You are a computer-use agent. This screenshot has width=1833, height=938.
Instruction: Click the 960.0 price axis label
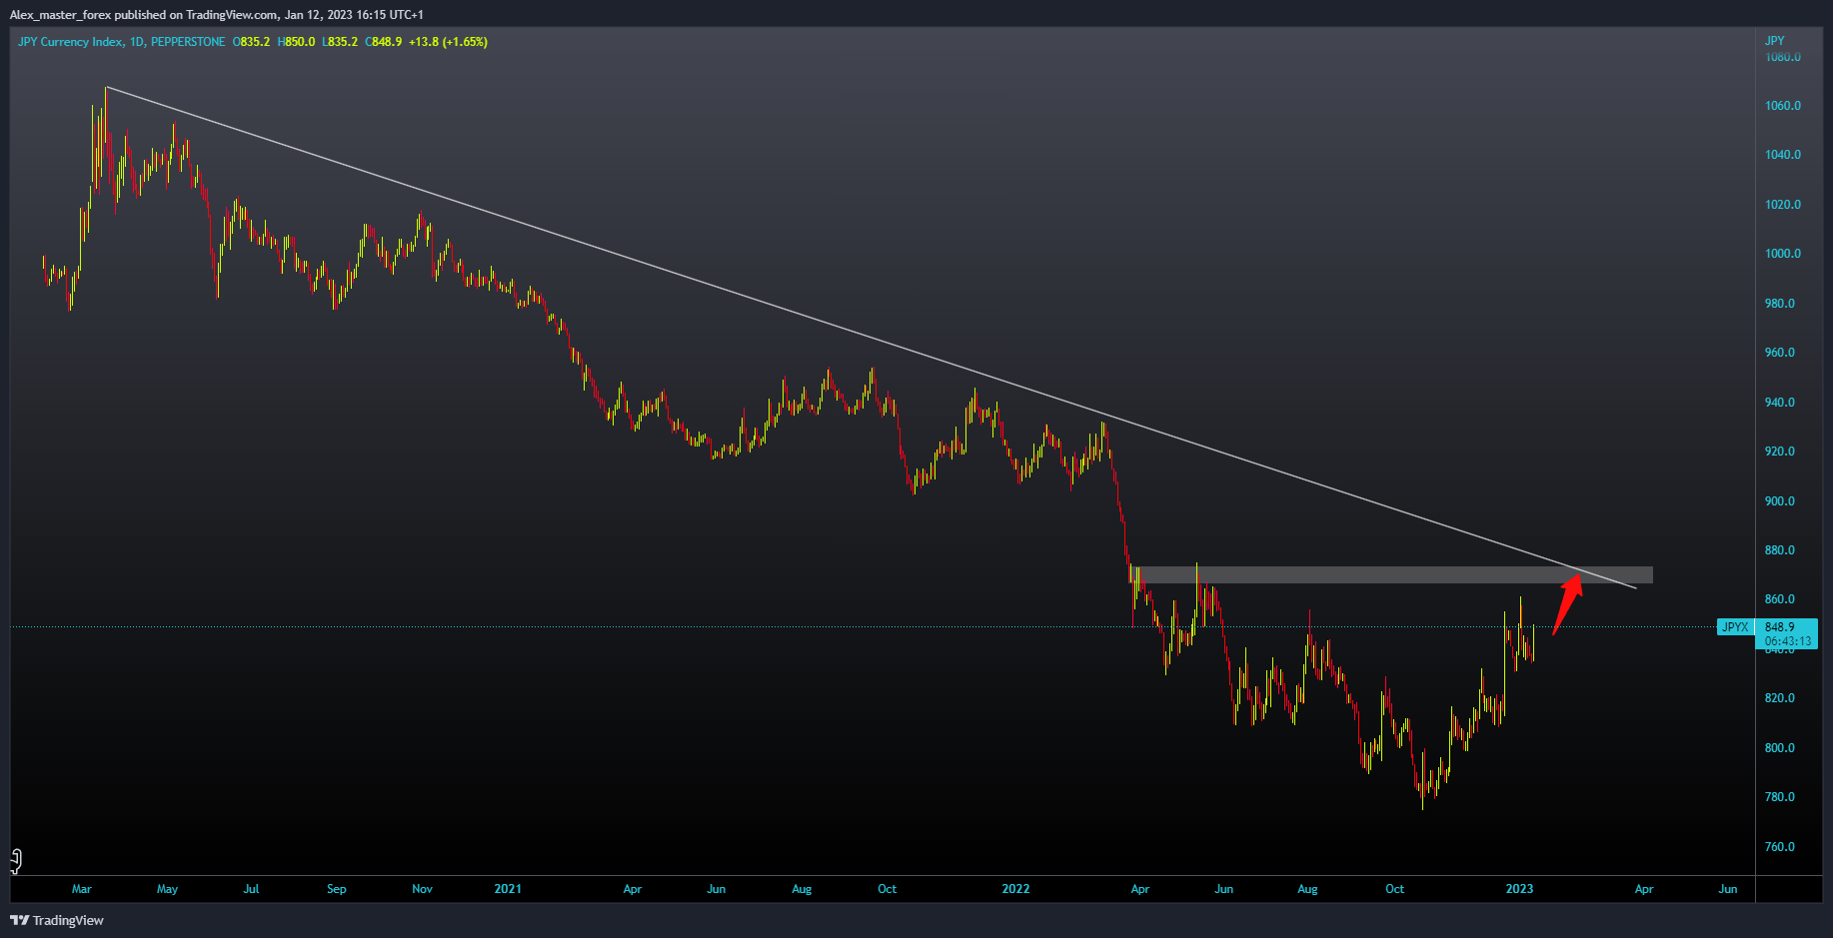pyautogui.click(x=1780, y=353)
